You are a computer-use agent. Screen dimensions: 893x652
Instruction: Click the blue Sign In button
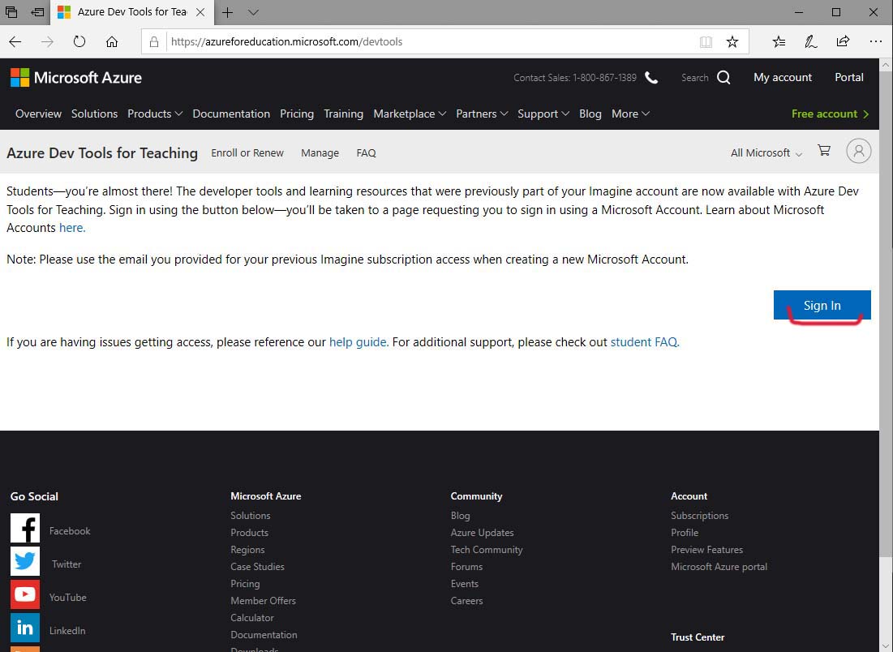point(822,305)
